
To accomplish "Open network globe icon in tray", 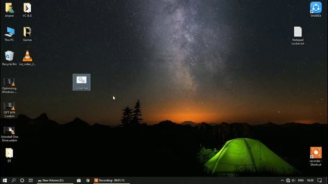I will (288, 180).
